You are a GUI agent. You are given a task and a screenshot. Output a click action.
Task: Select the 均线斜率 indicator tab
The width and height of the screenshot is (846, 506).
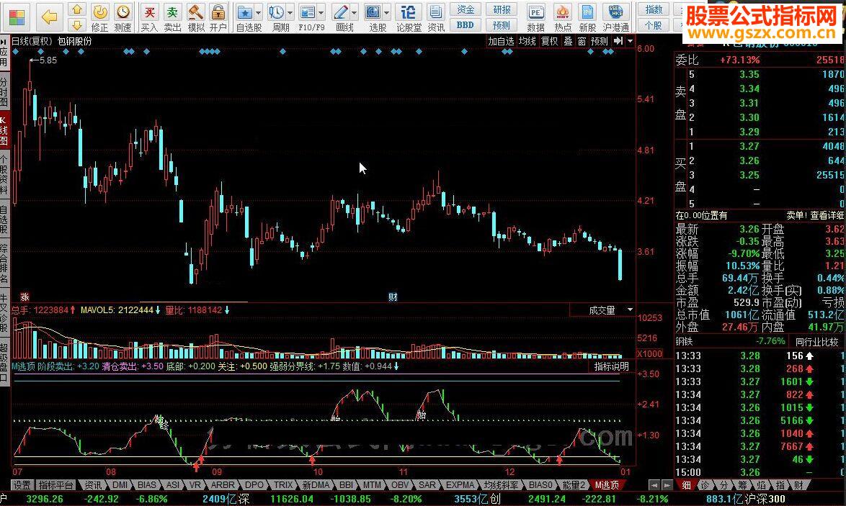tap(502, 485)
